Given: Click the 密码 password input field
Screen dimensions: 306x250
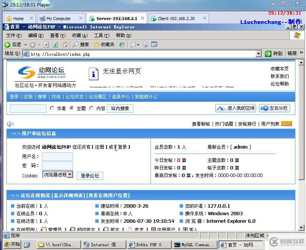Looking at the screenshot, I should pos(57,166).
